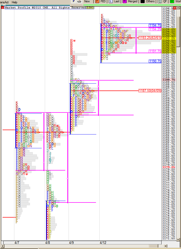Click the Q icon for QF
This screenshot has width=181, height=249.
[x=159, y=1]
